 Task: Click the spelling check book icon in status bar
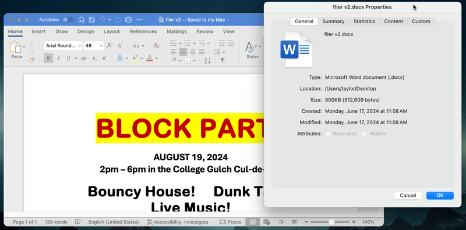(x=78, y=222)
